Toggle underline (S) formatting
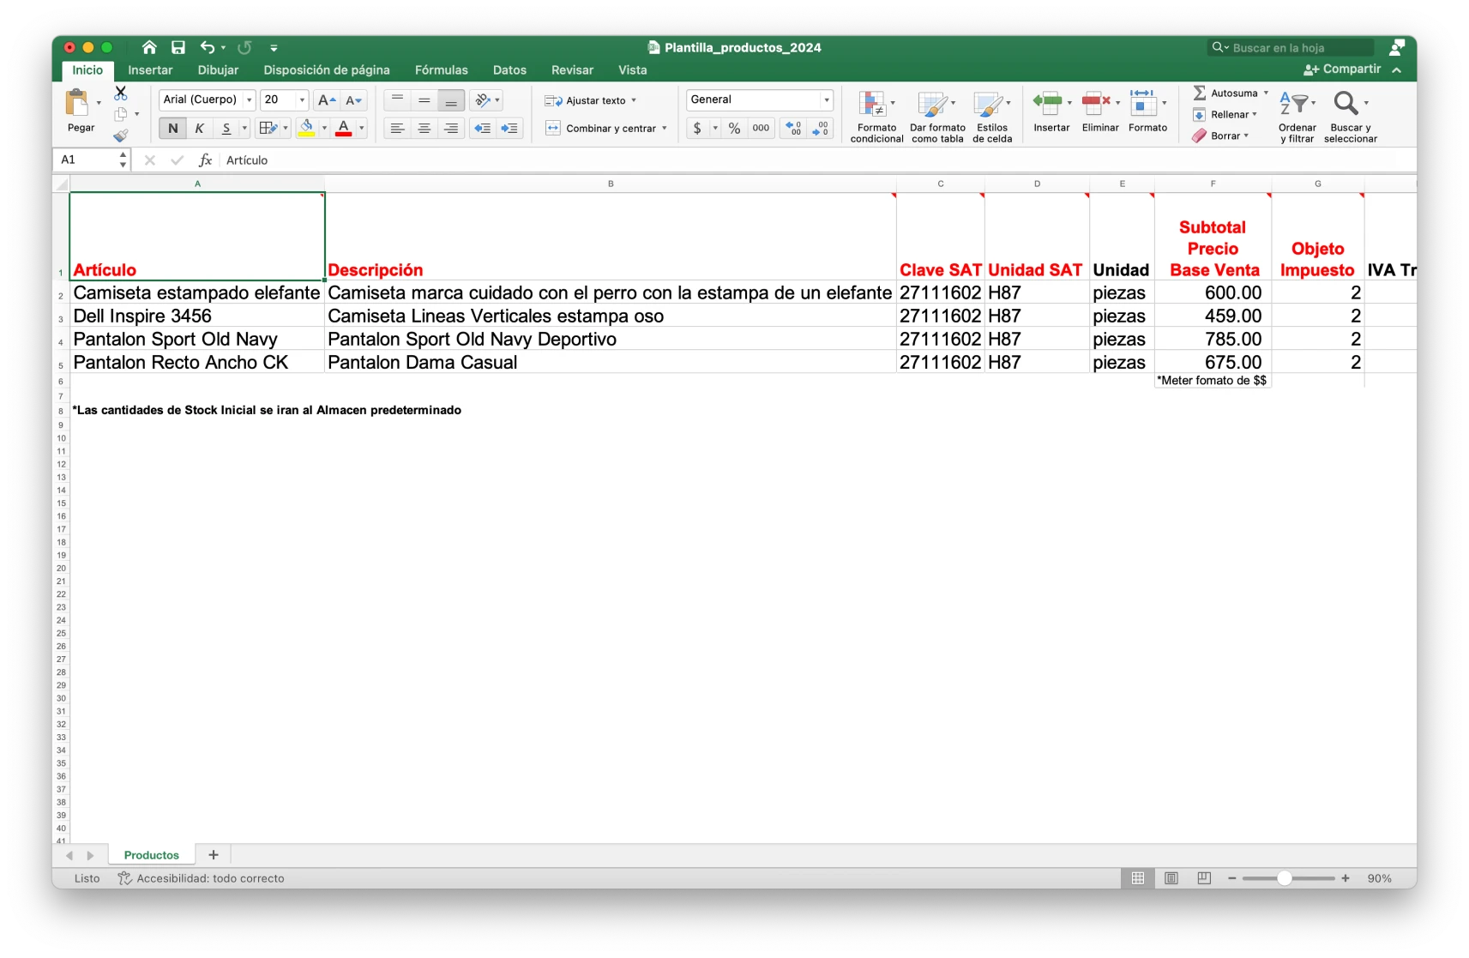The height and width of the screenshot is (958, 1469). tap(226, 128)
